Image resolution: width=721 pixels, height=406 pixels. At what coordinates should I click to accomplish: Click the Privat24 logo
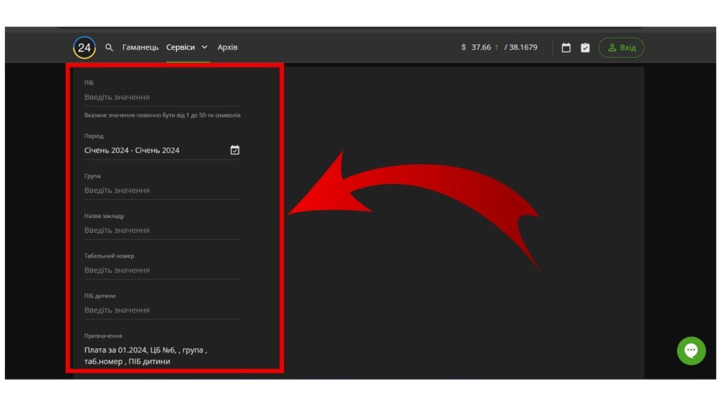tap(84, 47)
